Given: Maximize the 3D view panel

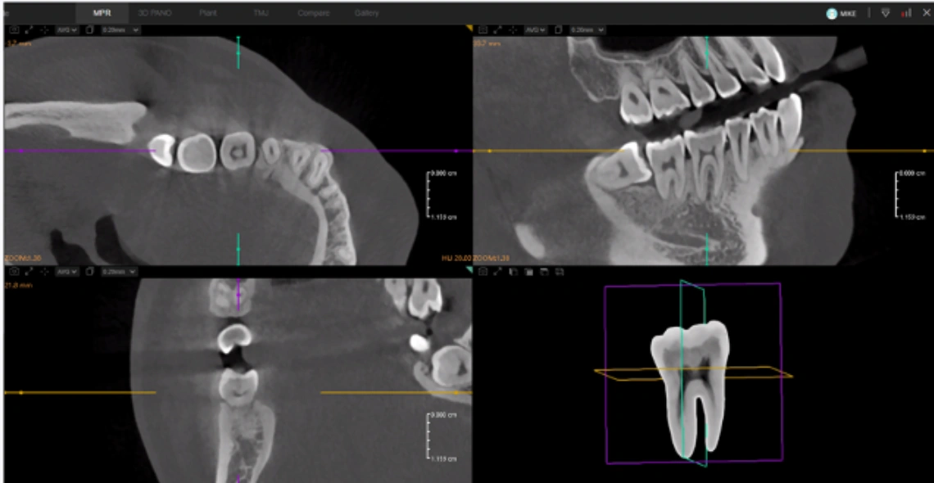Looking at the screenshot, I should tap(498, 271).
